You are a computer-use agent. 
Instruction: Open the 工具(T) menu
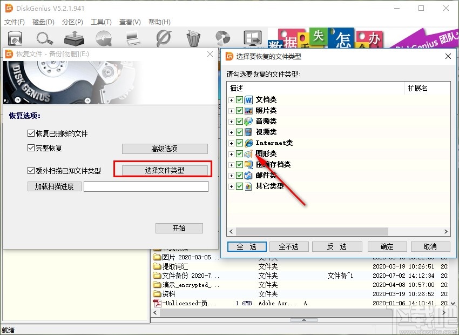pyautogui.click(x=101, y=22)
